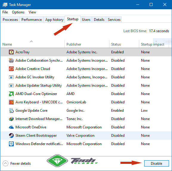Viewport: 172px width, 171px height.
Task: Select the Windows Defender notification entry
Action: [x=86, y=144]
